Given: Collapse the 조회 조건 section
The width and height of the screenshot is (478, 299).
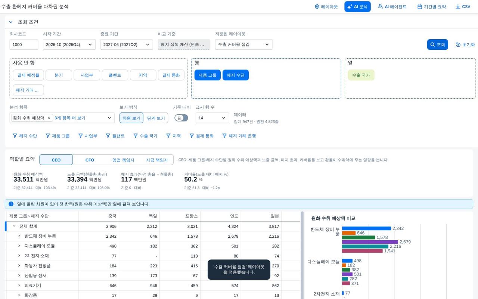Looking at the screenshot, I should [11, 22].
